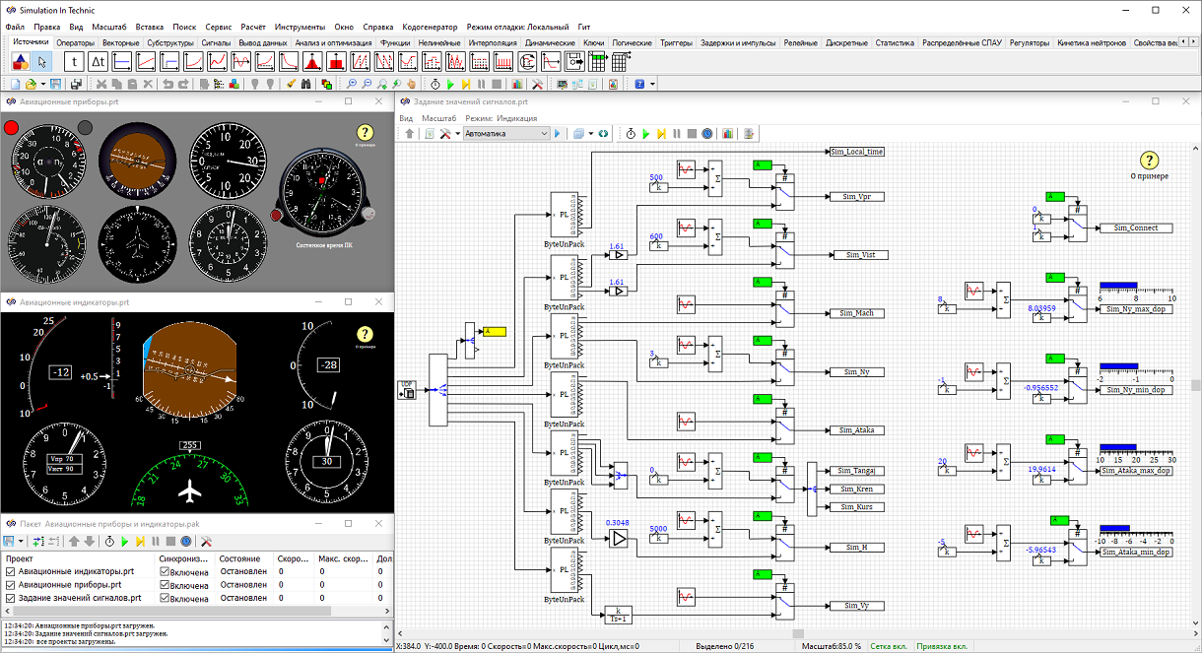Uncheck the Задание значений сигналов.prt project checkbox

point(11,598)
